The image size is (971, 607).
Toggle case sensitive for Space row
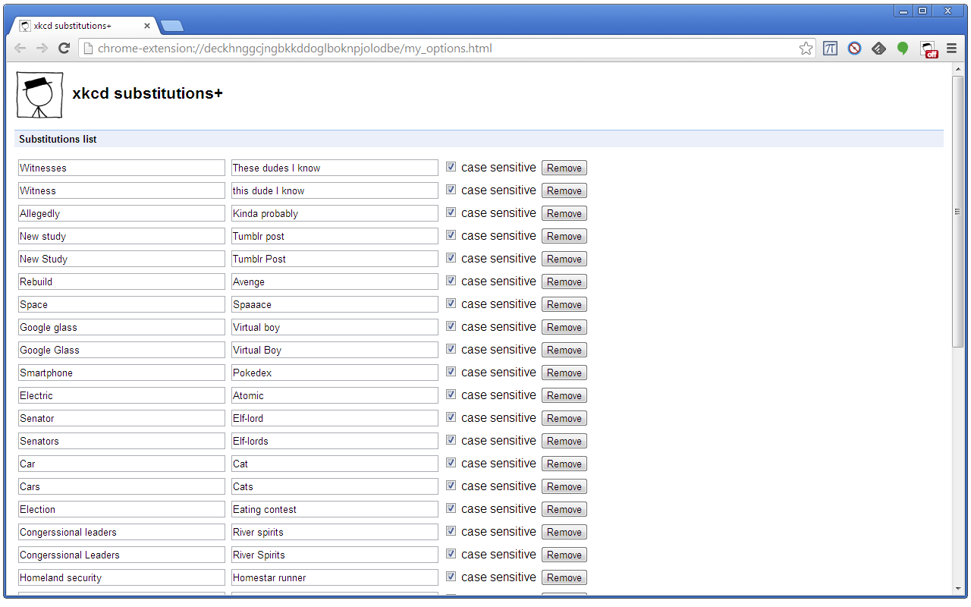pos(451,303)
